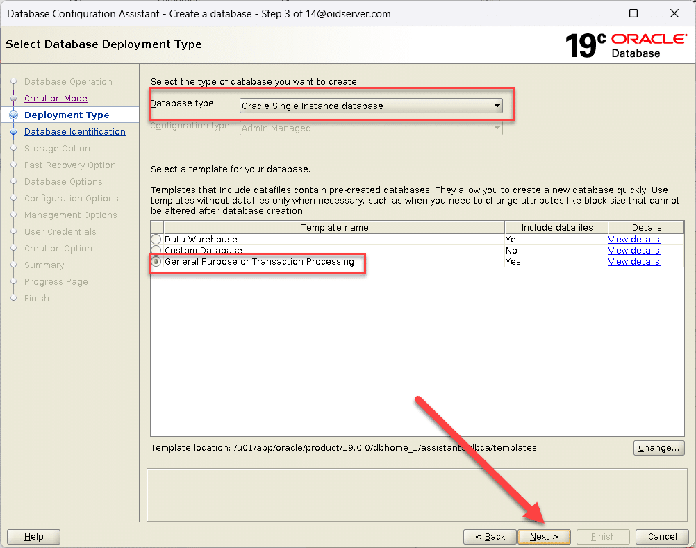View details for Custom Database template
This screenshot has width=696, height=548.
click(x=633, y=251)
